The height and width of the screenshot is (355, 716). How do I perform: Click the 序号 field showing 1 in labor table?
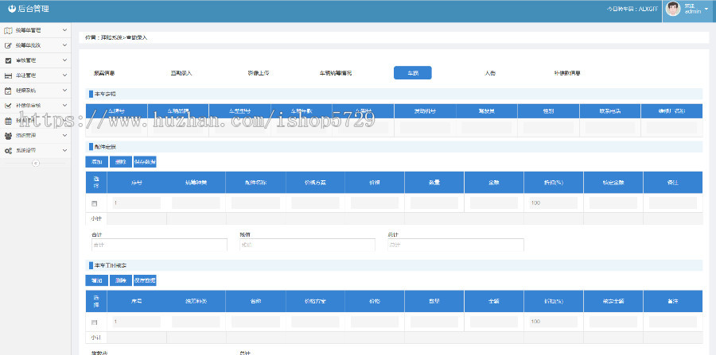[137, 322]
